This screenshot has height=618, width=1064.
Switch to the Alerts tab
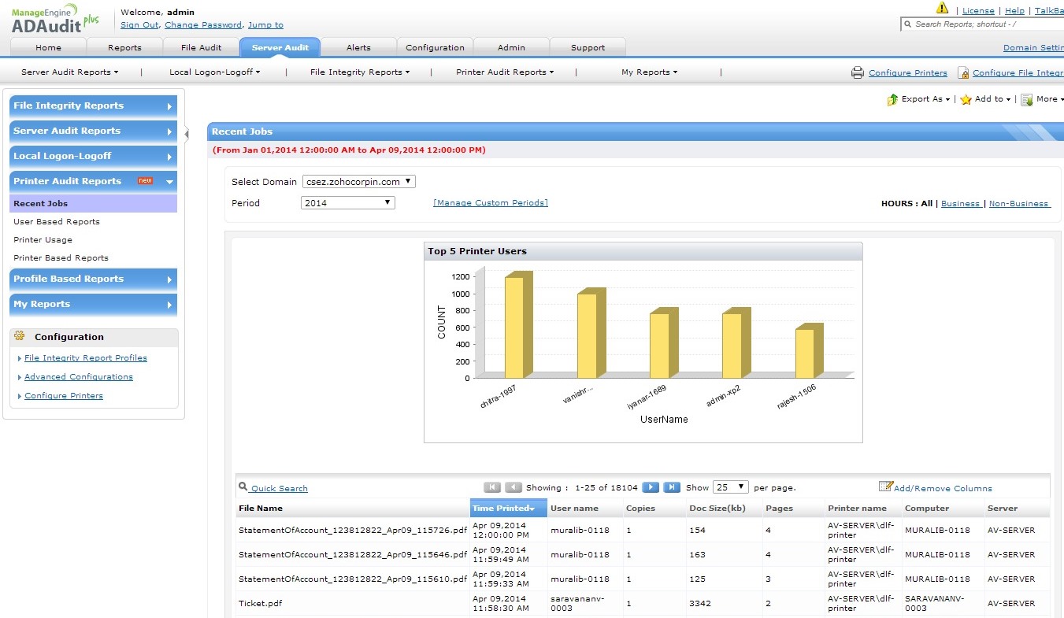(358, 47)
